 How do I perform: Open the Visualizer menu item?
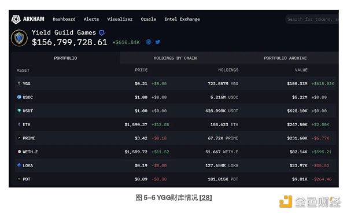(x=120, y=19)
